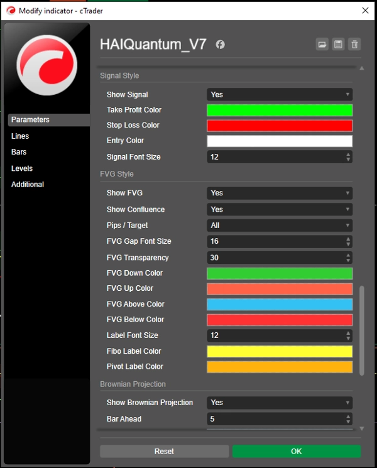Open the Bars tab

(x=19, y=152)
